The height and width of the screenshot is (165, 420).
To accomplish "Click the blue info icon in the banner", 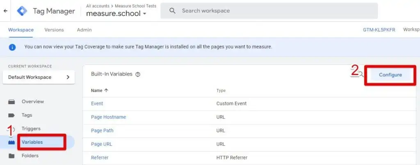I will point(12,47).
